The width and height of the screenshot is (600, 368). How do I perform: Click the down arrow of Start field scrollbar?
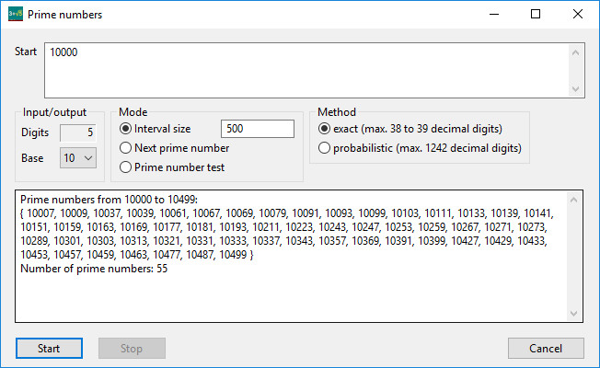coord(575,88)
